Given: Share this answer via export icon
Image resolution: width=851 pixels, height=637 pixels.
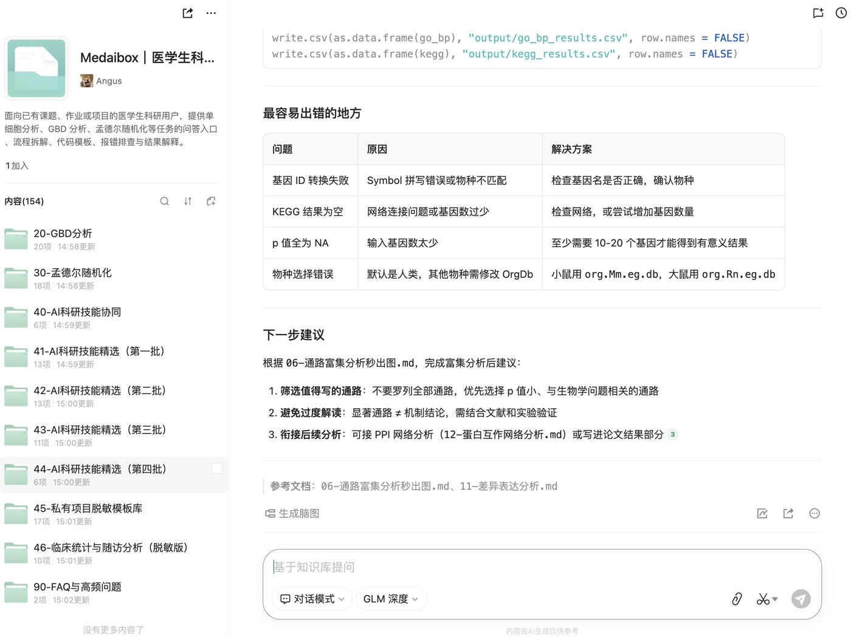Looking at the screenshot, I should coord(788,513).
